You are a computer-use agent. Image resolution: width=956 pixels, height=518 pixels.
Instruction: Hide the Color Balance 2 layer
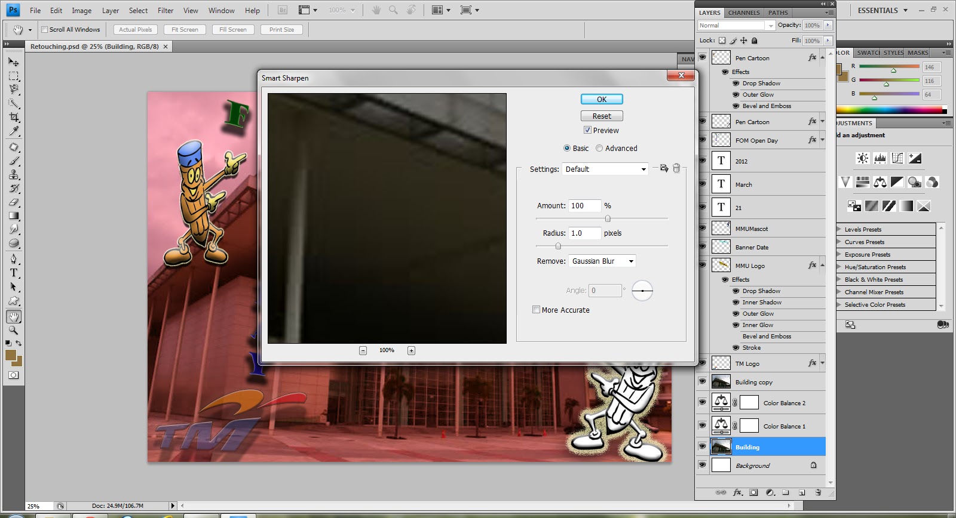(x=702, y=402)
